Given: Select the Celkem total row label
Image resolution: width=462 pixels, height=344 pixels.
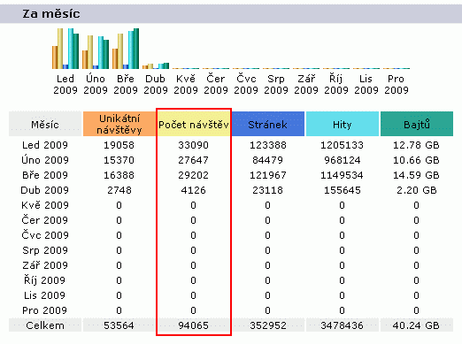Looking at the screenshot, I should point(45,325).
